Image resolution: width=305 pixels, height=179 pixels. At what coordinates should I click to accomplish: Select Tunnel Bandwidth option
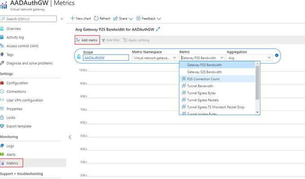[217, 86]
